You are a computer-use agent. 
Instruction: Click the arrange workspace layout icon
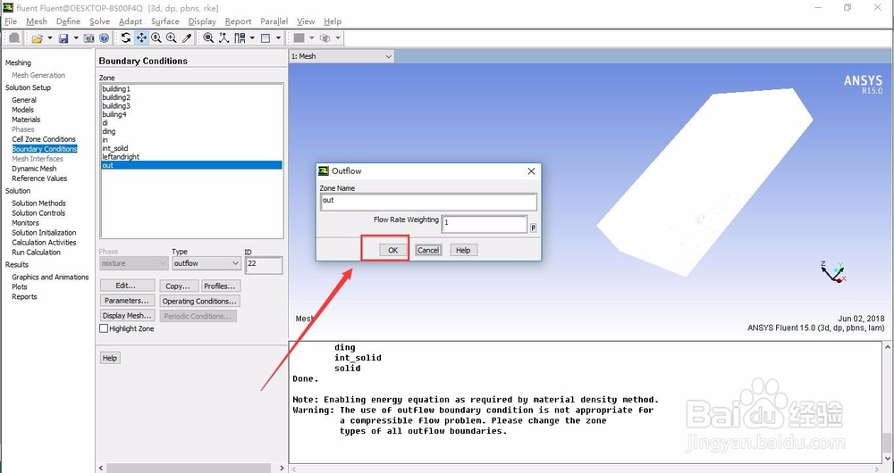(x=240, y=38)
